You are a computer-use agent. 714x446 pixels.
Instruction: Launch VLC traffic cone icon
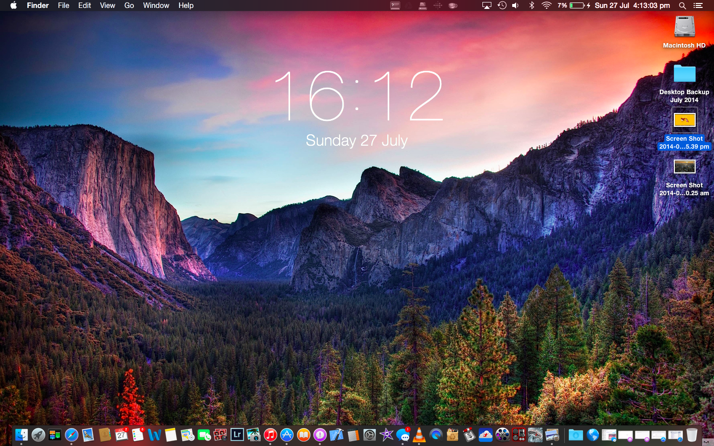pos(419,435)
